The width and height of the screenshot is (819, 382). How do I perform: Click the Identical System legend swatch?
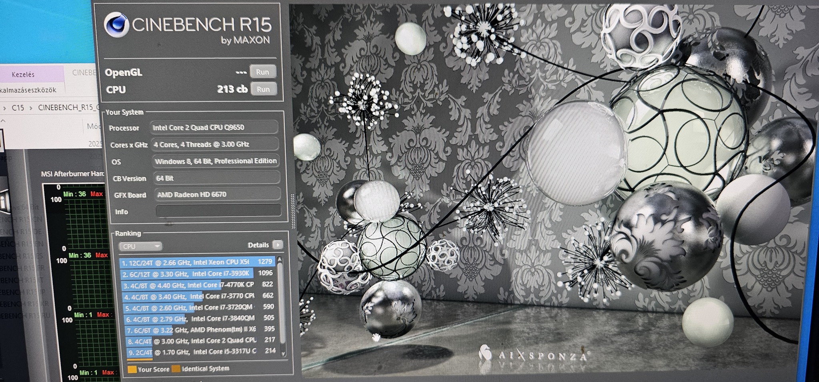click(176, 369)
